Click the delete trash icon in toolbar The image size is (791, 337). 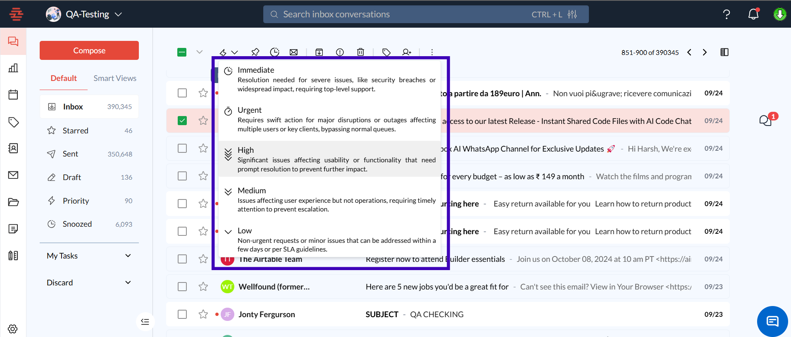coord(360,52)
